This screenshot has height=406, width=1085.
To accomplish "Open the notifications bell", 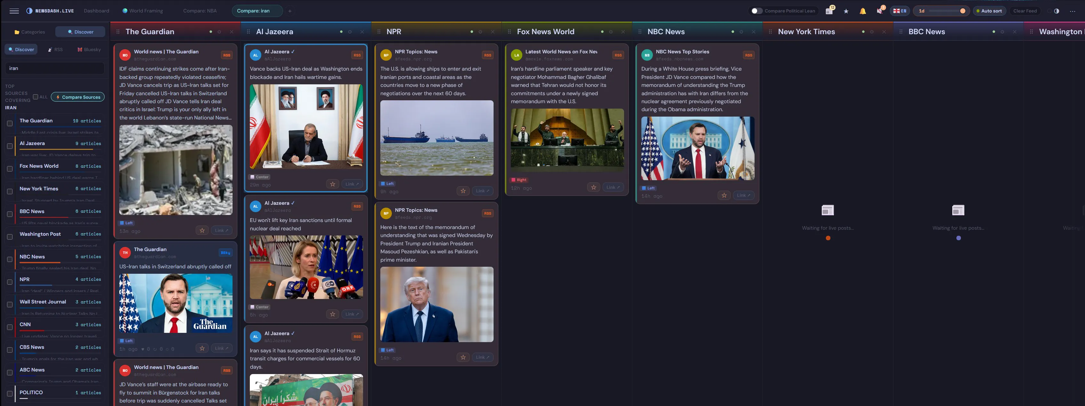I will coord(863,11).
